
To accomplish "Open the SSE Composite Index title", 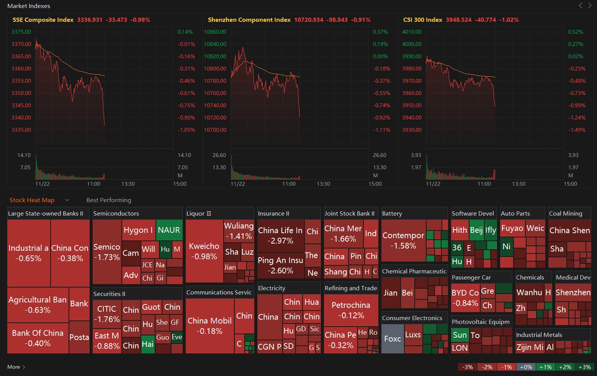I will coord(43,20).
